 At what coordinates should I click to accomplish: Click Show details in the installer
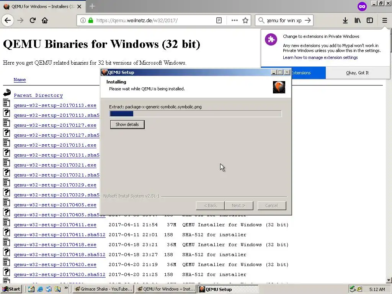pos(127,124)
